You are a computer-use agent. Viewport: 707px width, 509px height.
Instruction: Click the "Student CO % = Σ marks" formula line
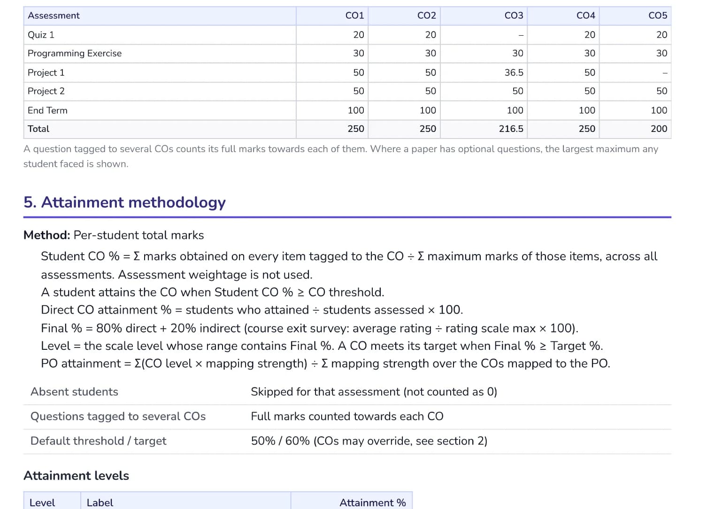click(x=349, y=265)
